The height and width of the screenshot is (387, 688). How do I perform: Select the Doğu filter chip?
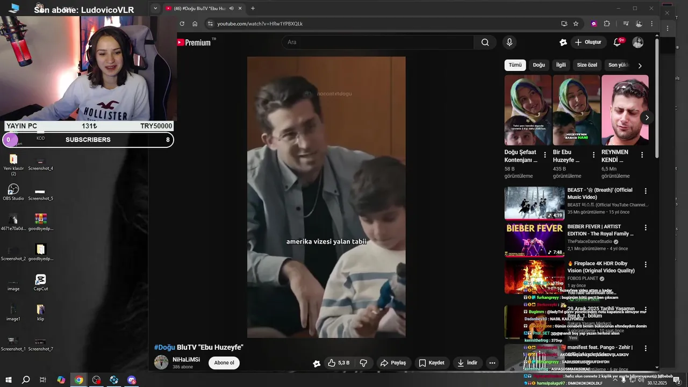tap(539, 65)
